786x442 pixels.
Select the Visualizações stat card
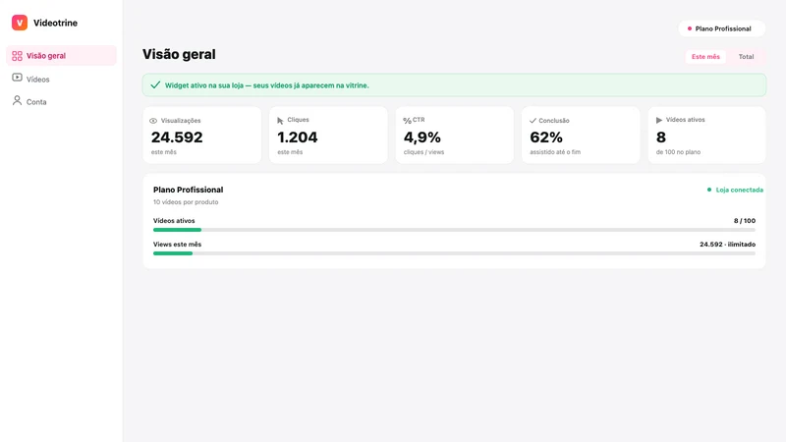[202, 136]
